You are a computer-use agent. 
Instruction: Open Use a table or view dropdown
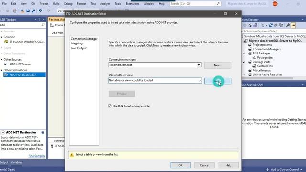click(200, 81)
